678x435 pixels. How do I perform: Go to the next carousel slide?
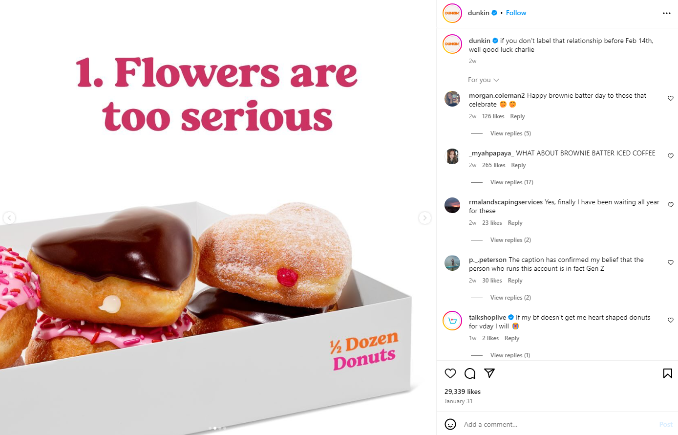click(x=424, y=218)
